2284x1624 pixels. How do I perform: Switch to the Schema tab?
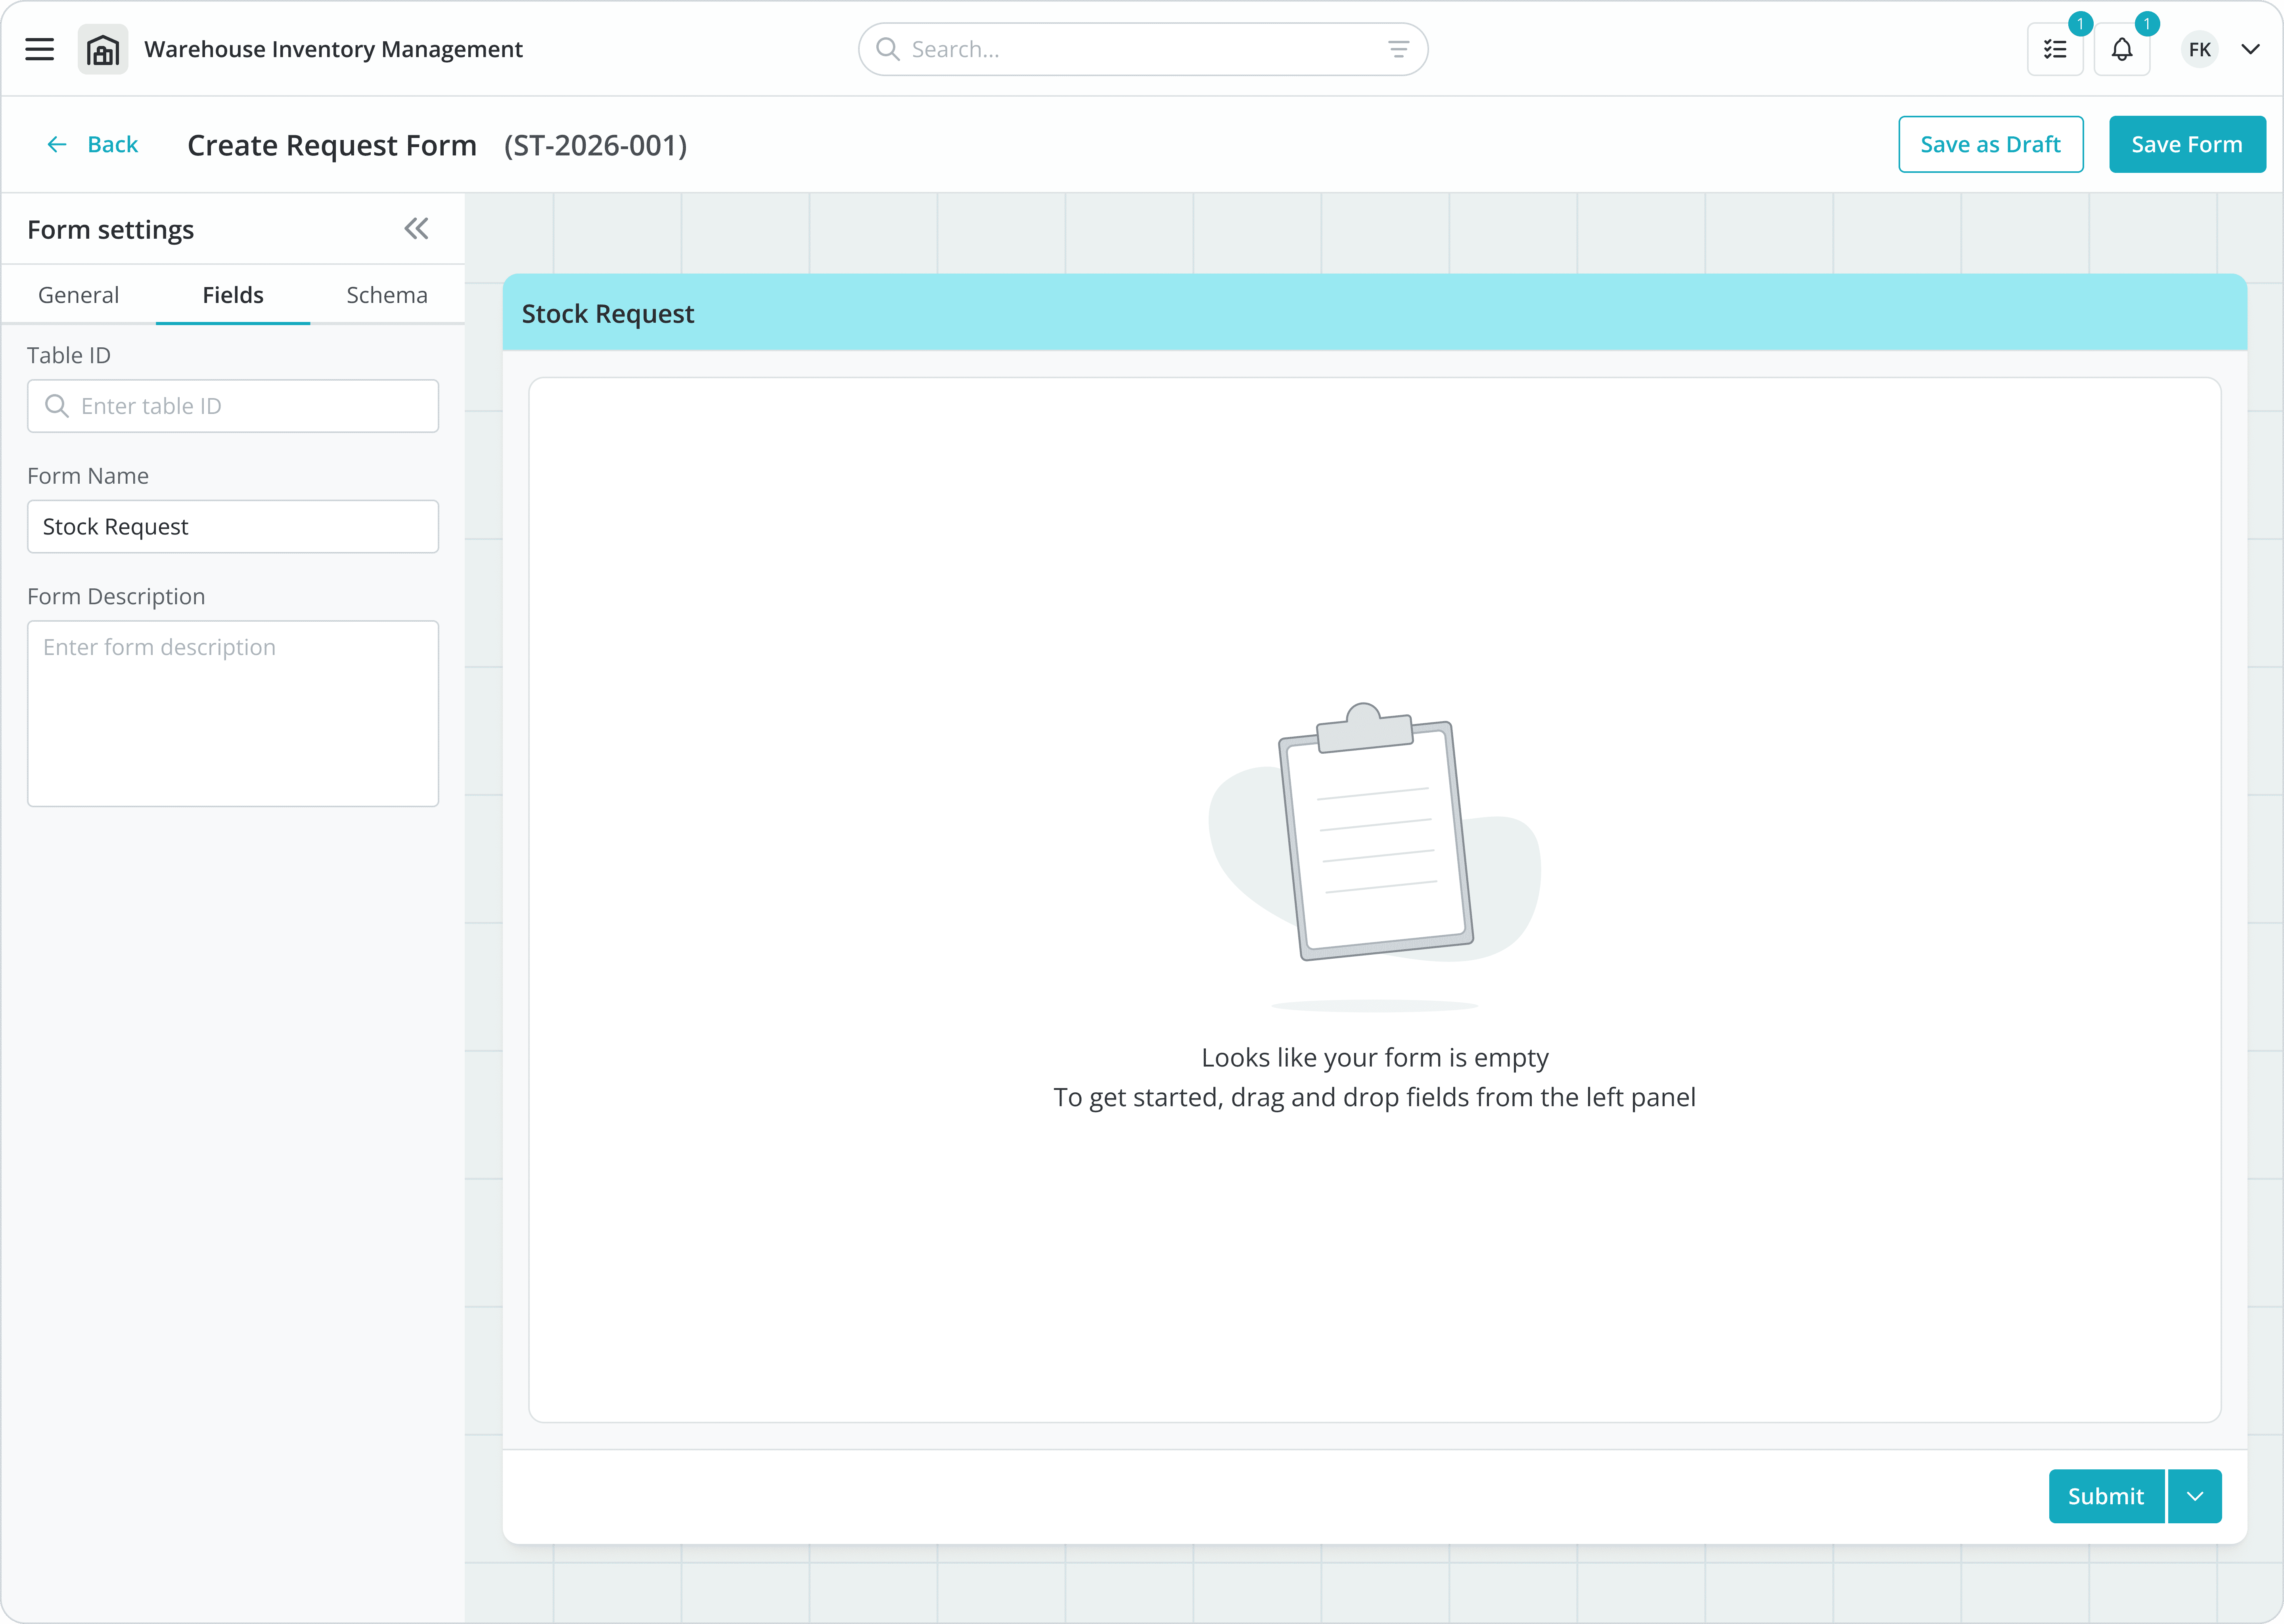point(387,295)
